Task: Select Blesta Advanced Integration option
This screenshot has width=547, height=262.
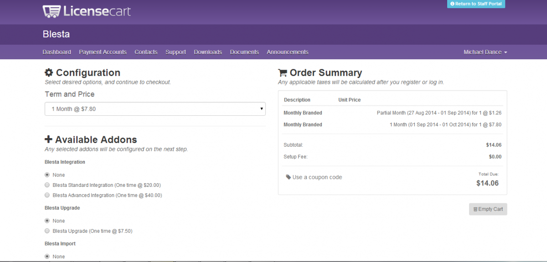Action: 47,195
